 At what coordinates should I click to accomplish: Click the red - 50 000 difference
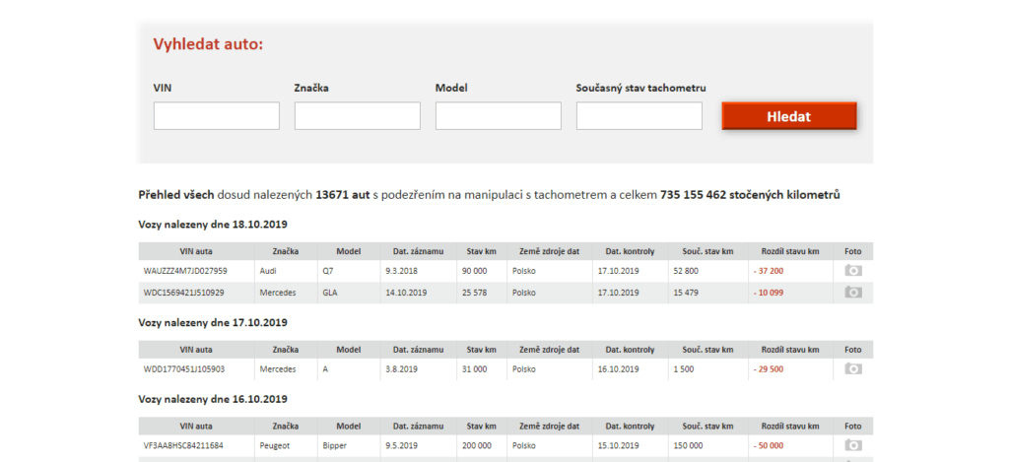tap(769, 445)
